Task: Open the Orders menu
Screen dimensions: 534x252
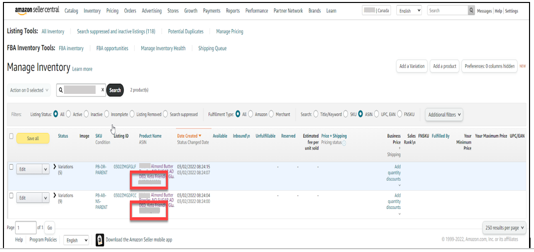Action: [x=130, y=11]
